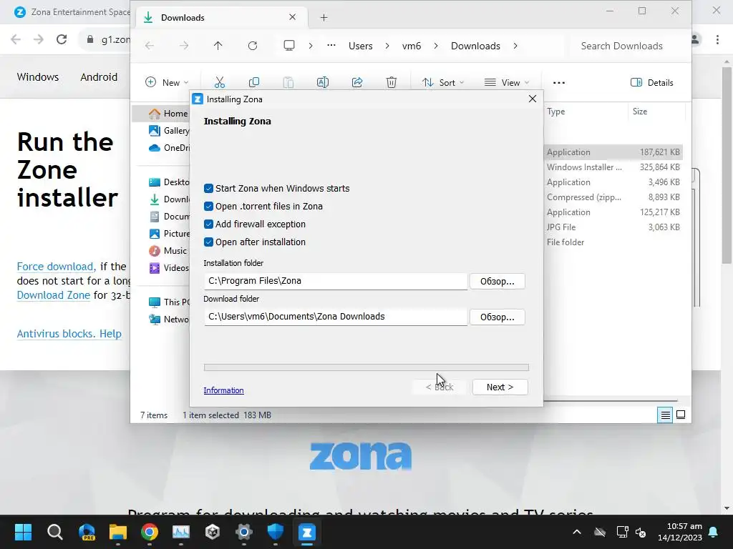Open the See more ellipsis menu in File Explorer toolbar
This screenshot has height=549, width=733.
[558, 83]
